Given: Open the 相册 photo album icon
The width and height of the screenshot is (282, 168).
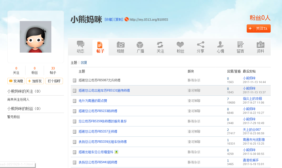Looking at the screenshot, I should (120, 45).
